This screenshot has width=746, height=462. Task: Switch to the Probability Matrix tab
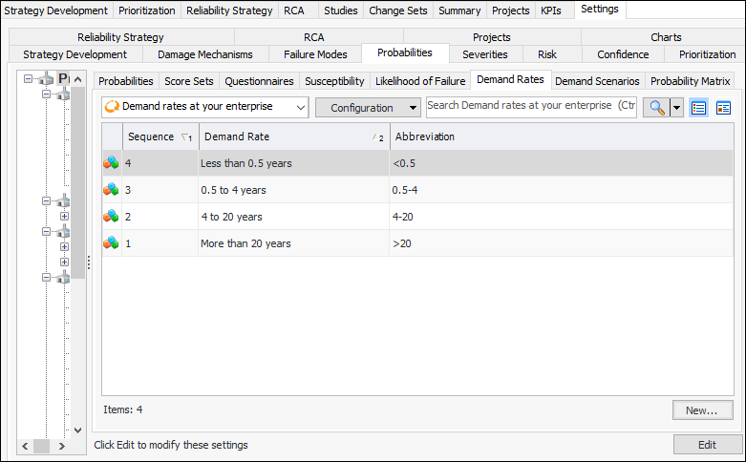click(690, 81)
